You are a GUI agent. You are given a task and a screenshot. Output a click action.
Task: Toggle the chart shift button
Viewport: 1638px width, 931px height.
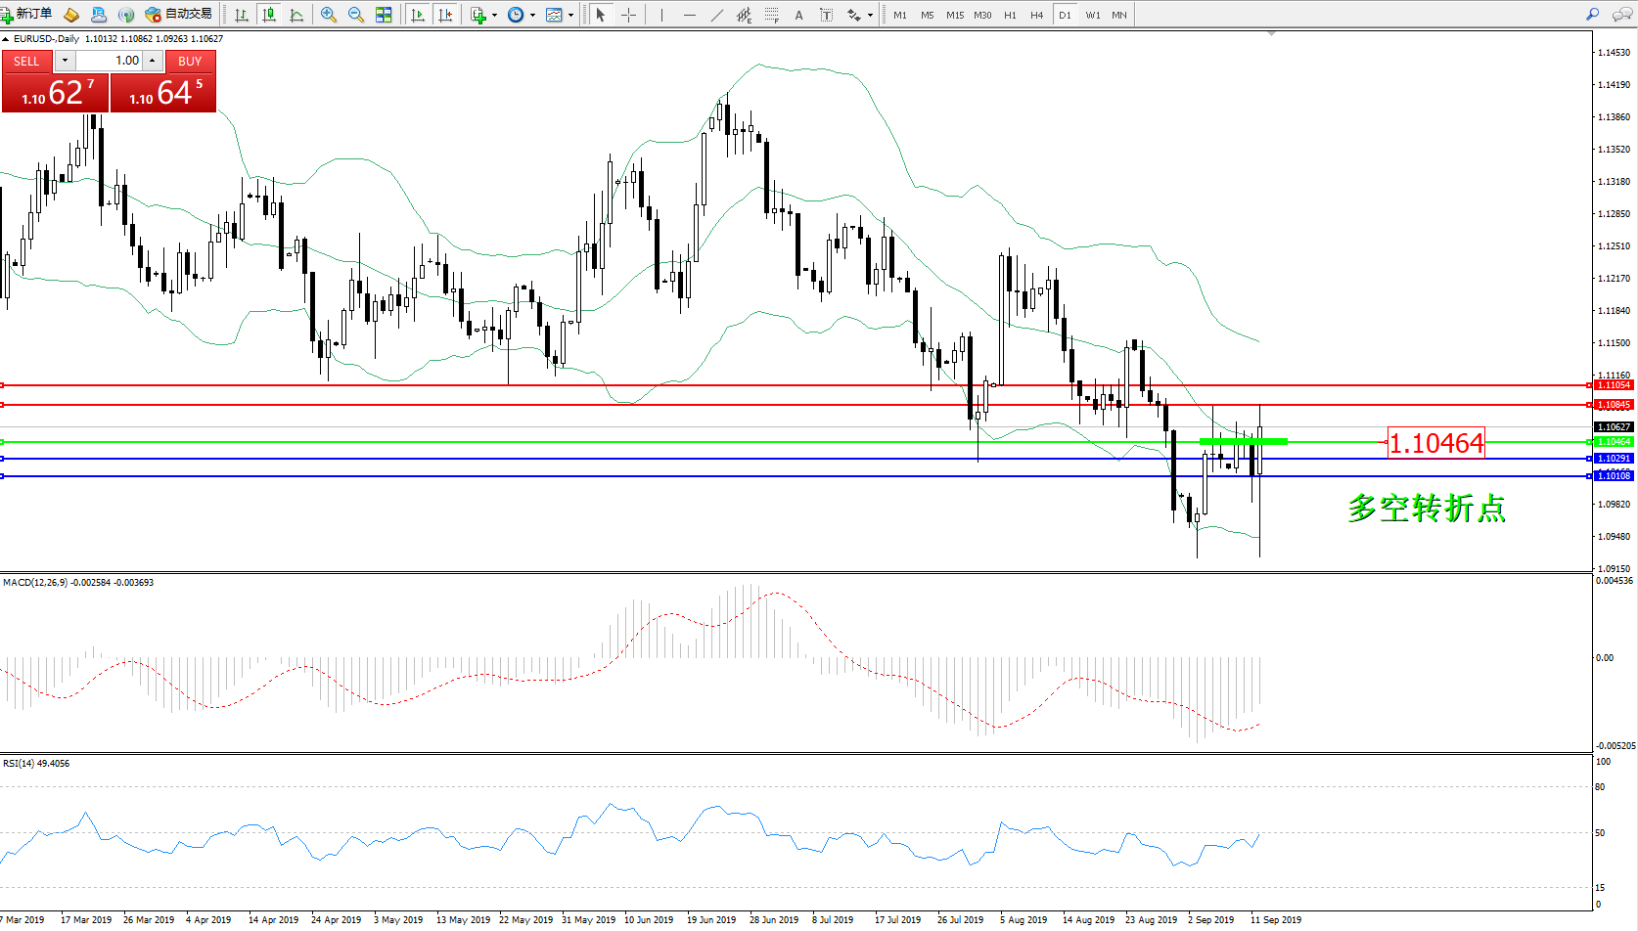point(445,15)
